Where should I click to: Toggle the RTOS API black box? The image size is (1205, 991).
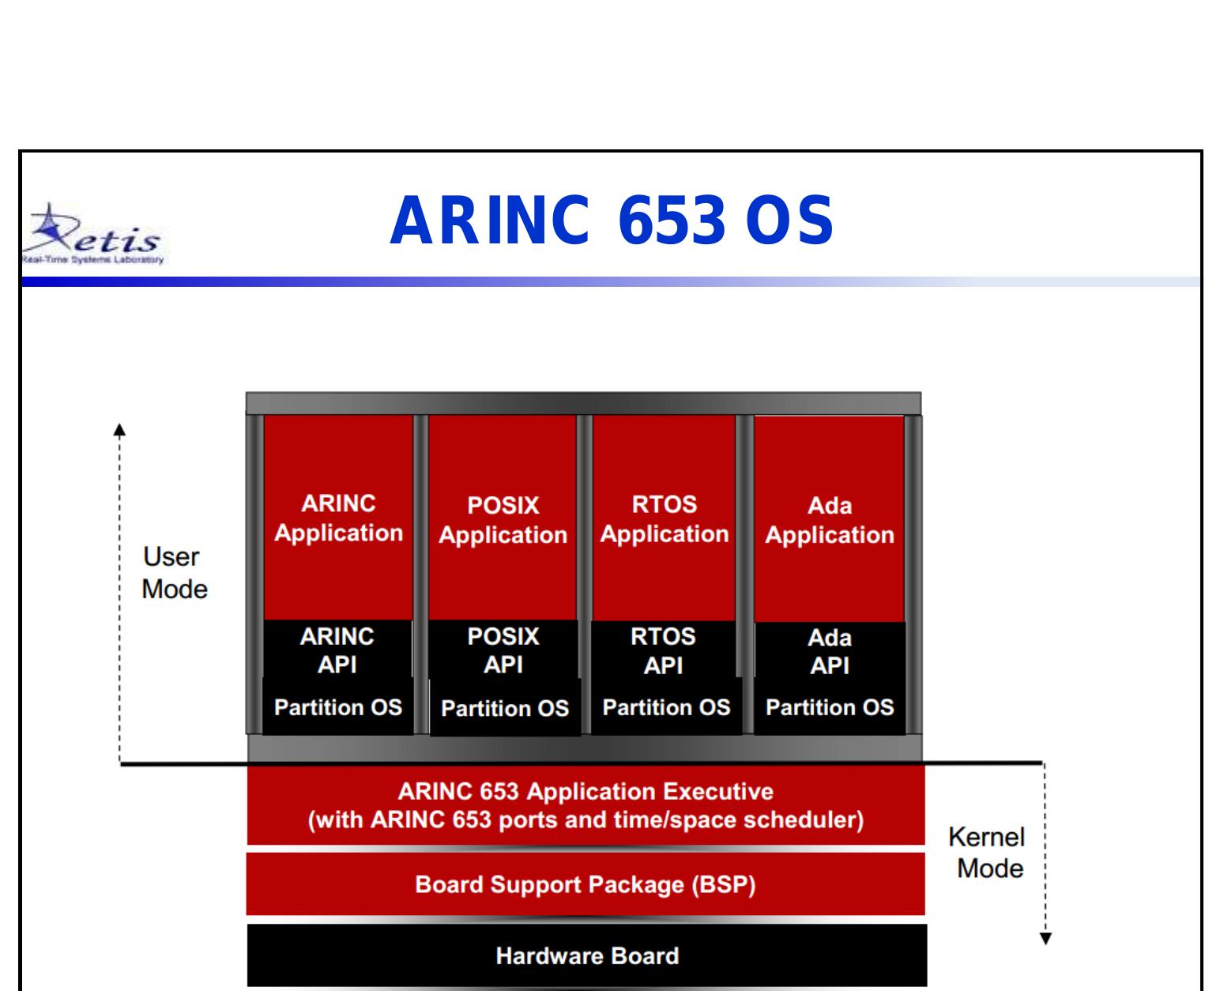(x=664, y=646)
